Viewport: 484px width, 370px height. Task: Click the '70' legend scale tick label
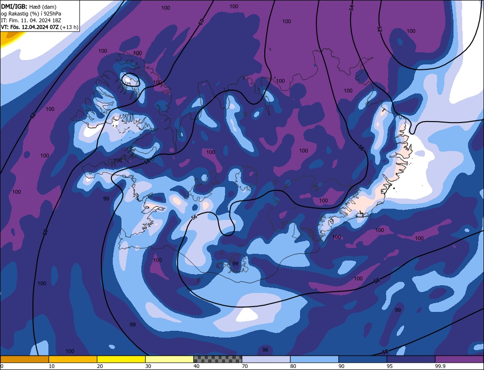coord(245,366)
